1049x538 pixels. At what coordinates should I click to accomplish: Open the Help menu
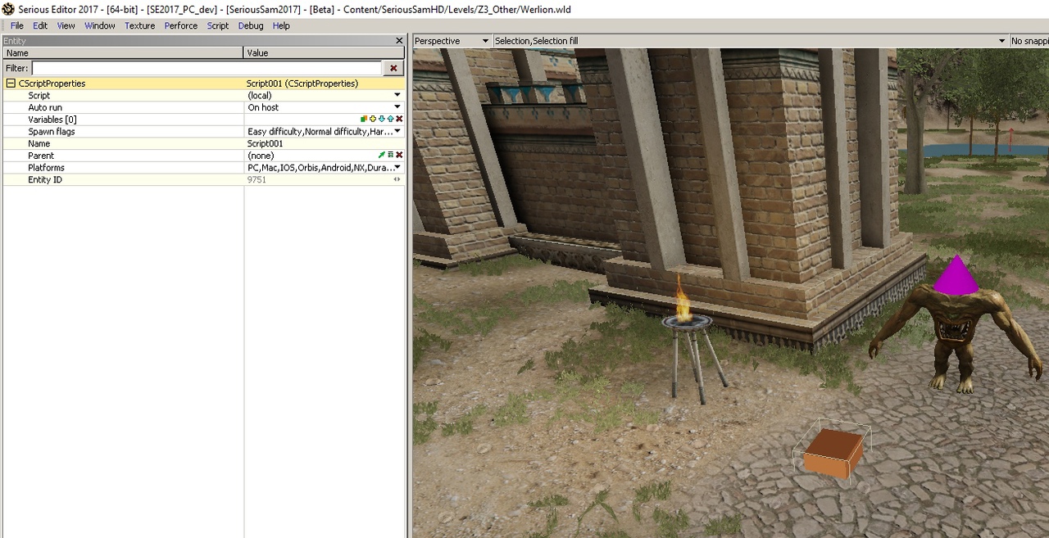click(x=281, y=25)
